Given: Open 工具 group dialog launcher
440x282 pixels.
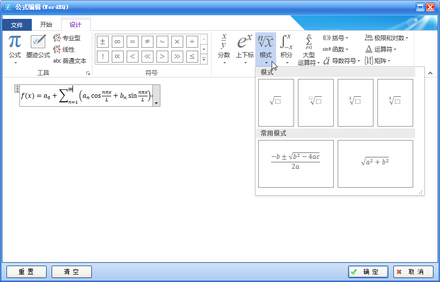Looking at the screenshot, I should pyautogui.click(x=88, y=73).
